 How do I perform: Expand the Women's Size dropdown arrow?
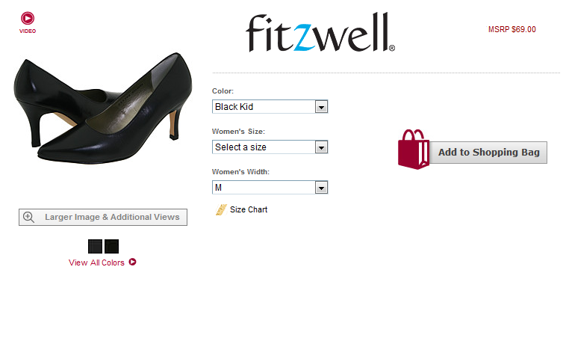(x=321, y=147)
